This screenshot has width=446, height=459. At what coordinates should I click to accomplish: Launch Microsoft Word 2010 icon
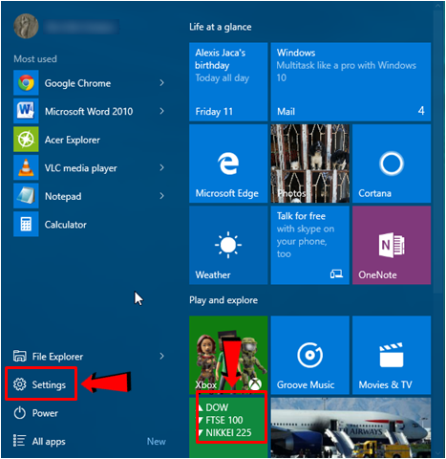pyautogui.click(x=26, y=111)
